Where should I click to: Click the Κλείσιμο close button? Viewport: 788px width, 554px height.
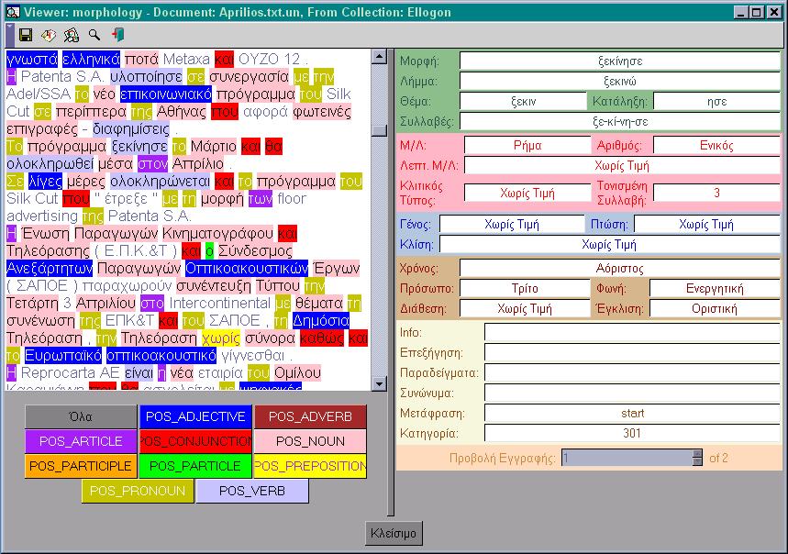[394, 533]
